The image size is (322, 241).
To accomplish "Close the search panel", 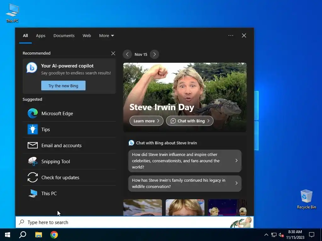I will (x=244, y=35).
